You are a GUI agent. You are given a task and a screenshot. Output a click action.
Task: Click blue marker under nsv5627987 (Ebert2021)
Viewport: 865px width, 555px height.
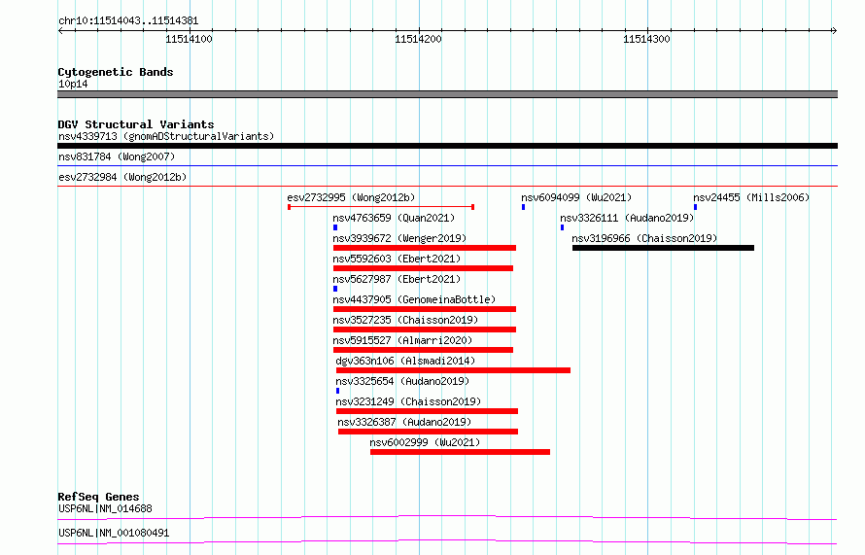335,289
